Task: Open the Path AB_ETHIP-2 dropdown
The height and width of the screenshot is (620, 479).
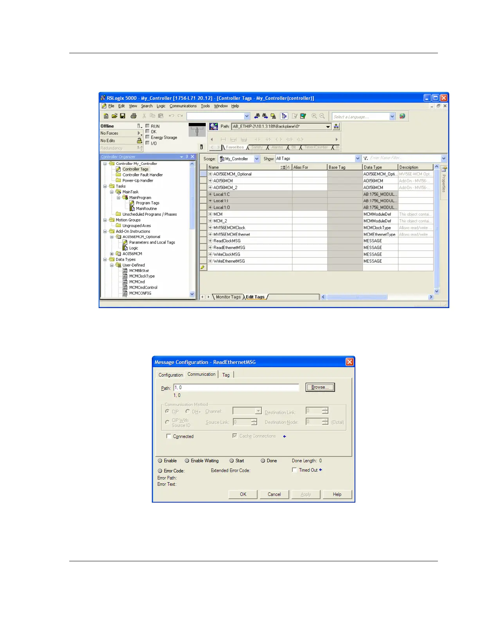Action: tap(328, 126)
